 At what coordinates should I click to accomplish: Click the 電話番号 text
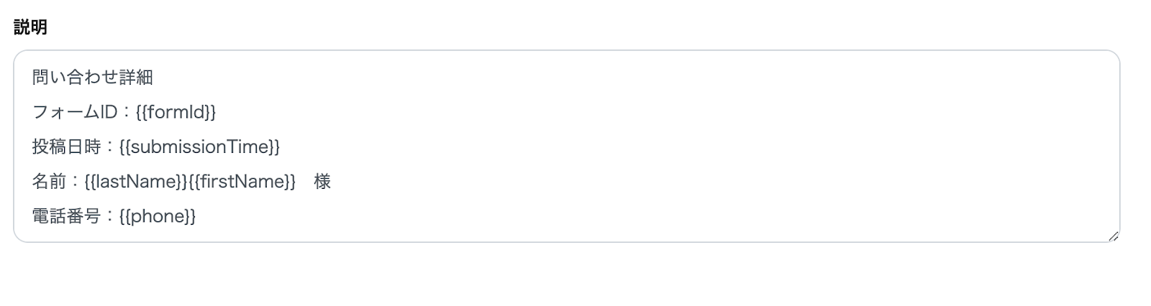[x=66, y=216]
